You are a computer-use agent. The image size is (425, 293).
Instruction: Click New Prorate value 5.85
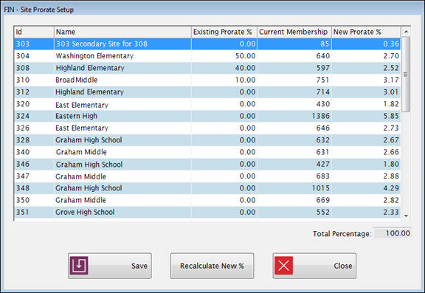391,116
